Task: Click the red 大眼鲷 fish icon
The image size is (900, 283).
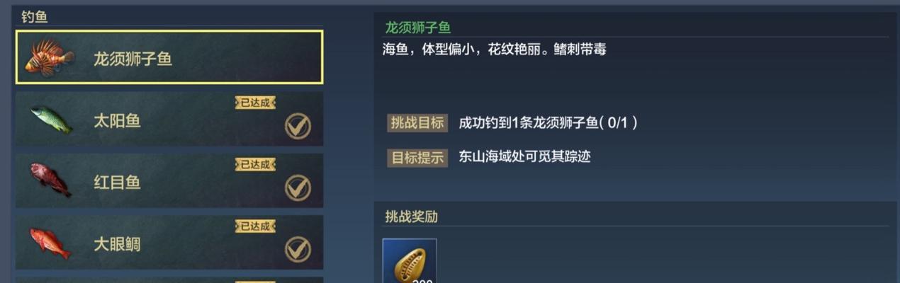Action: [50, 243]
